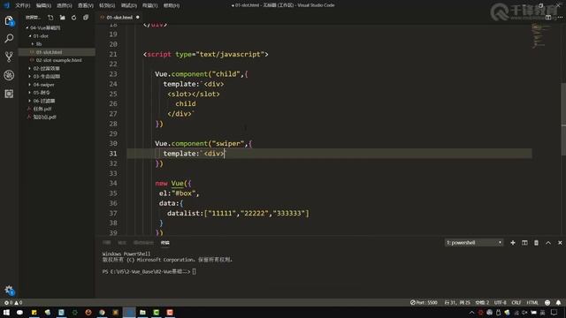Click the code minimap preview
Viewport: 566px width, 318px height.
539,36
